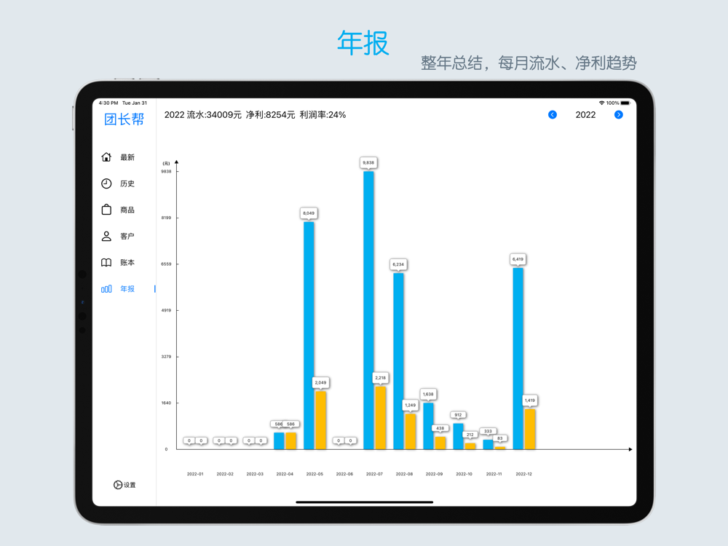
Task: Click the 912 bar value label
Action: (x=458, y=415)
